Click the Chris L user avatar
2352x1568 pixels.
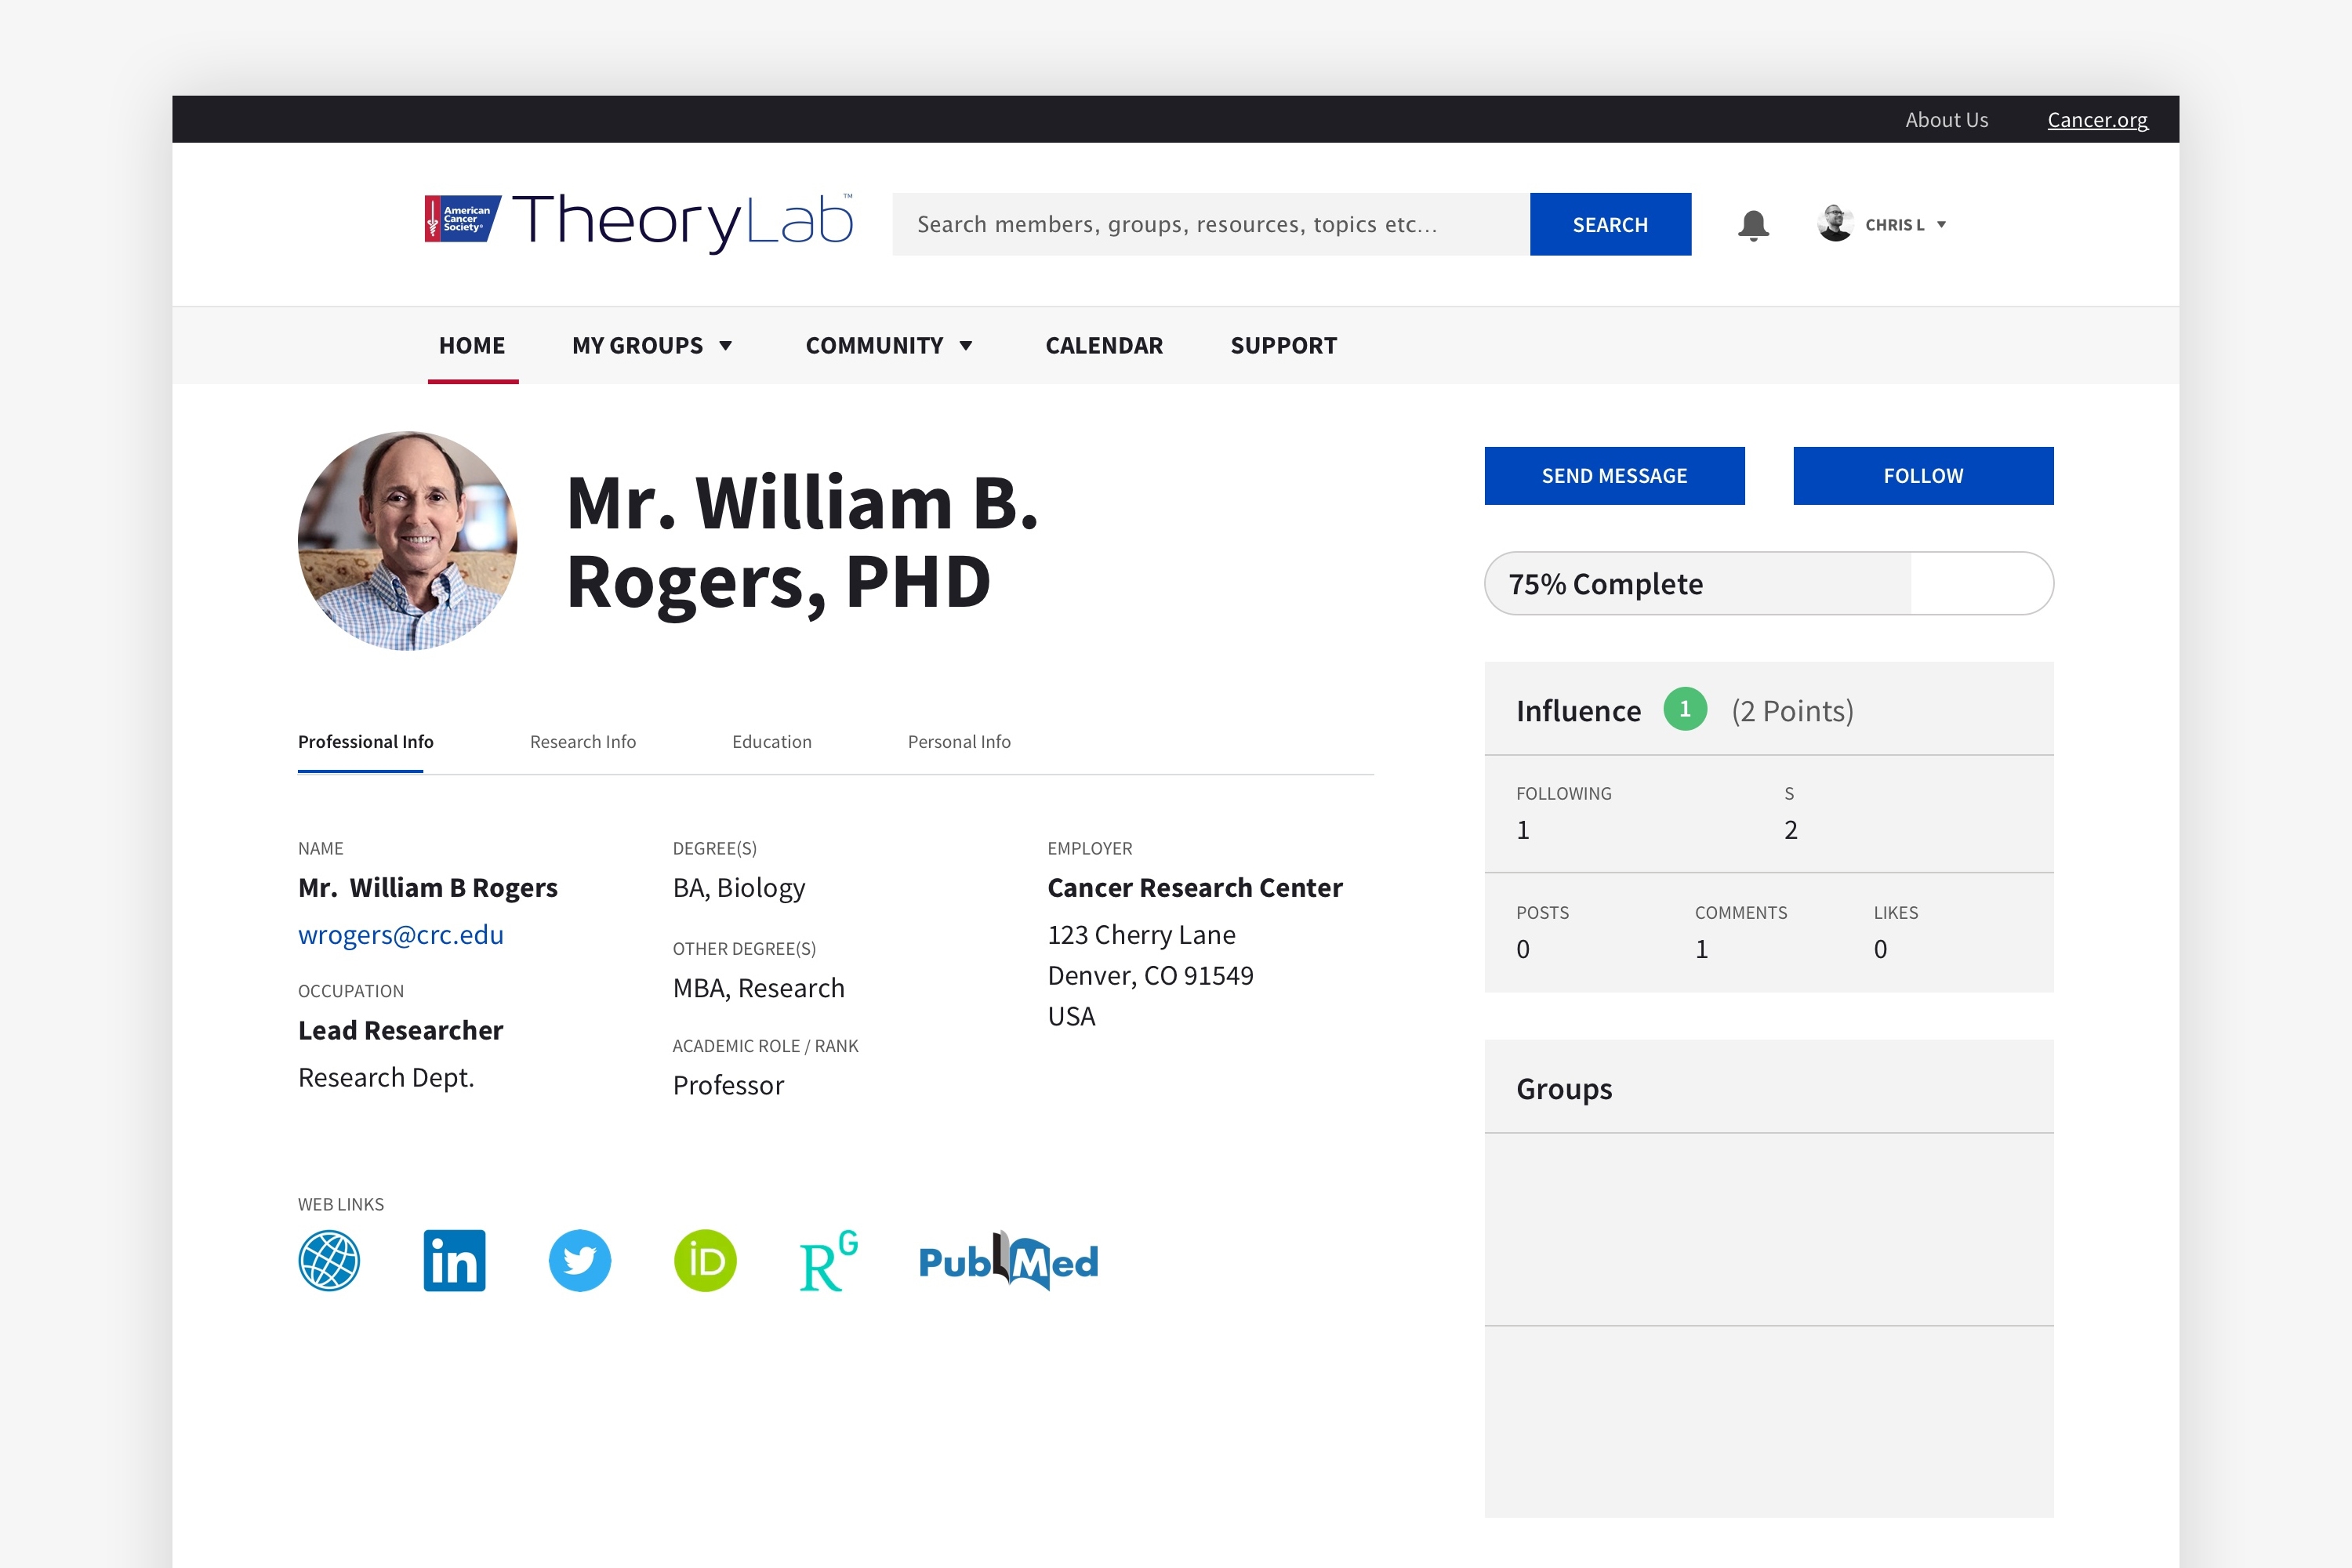pyautogui.click(x=1835, y=224)
